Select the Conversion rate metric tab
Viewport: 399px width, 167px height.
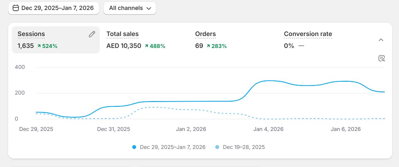coord(308,34)
